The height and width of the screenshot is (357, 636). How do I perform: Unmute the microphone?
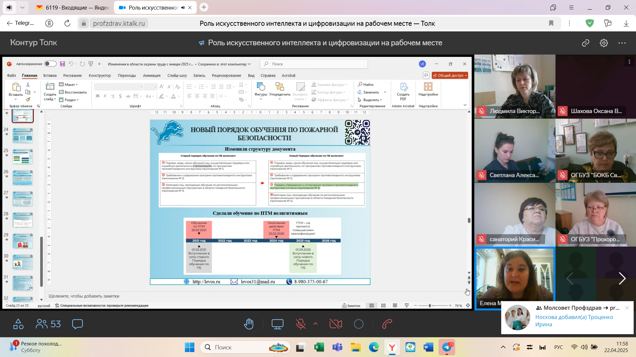coord(300,324)
